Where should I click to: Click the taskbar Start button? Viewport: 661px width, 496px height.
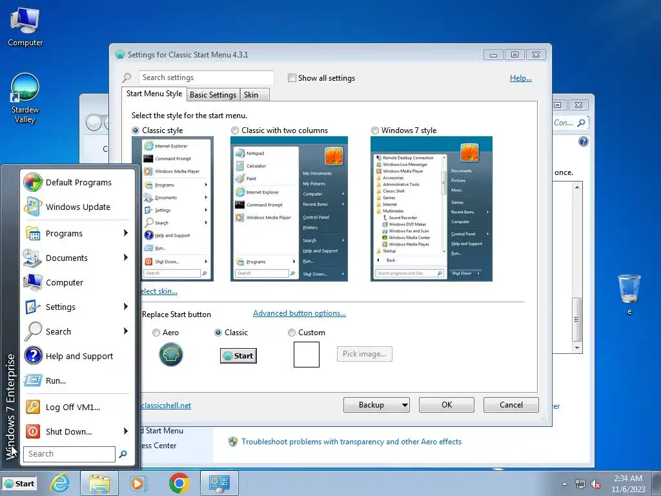[x=19, y=484]
